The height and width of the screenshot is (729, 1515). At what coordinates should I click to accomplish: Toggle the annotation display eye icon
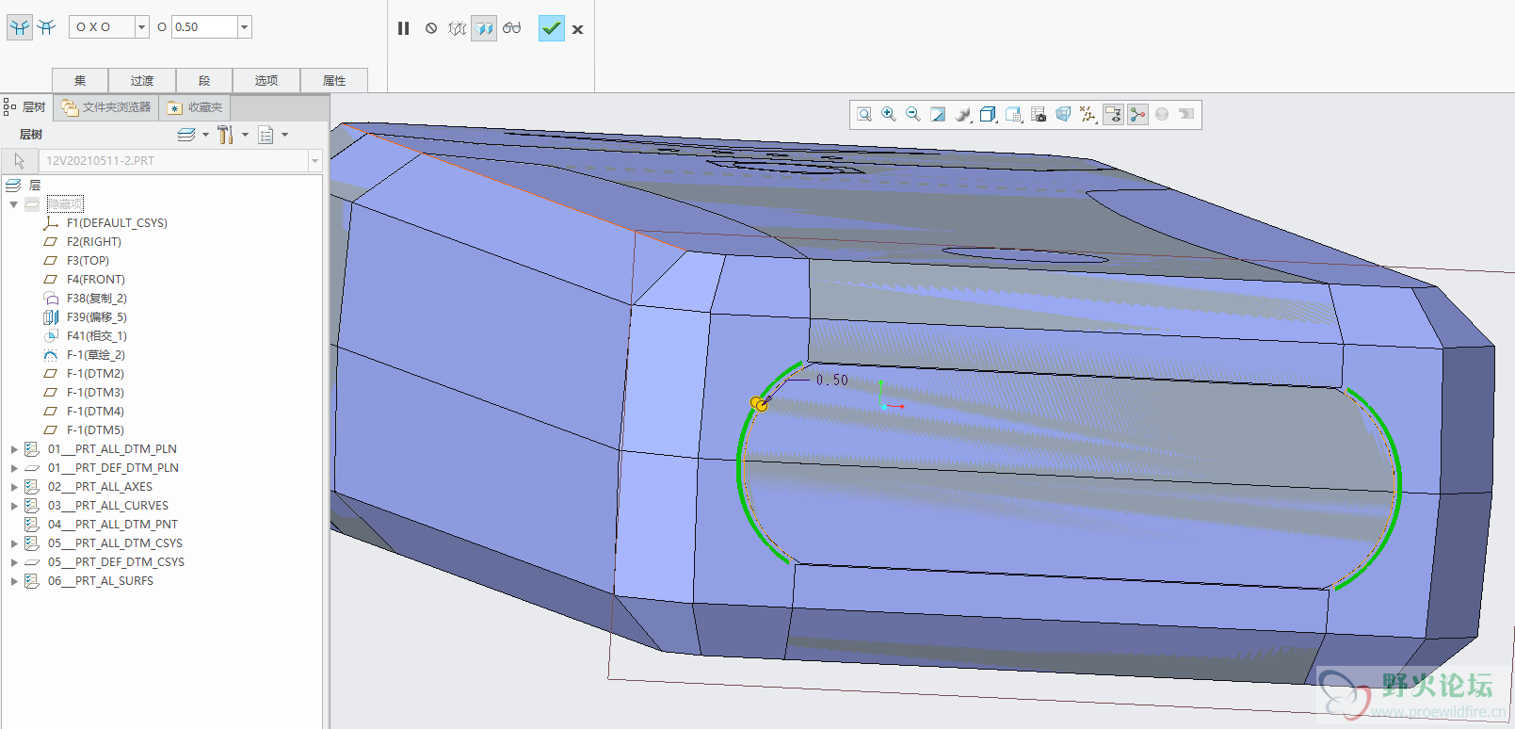click(x=1113, y=115)
